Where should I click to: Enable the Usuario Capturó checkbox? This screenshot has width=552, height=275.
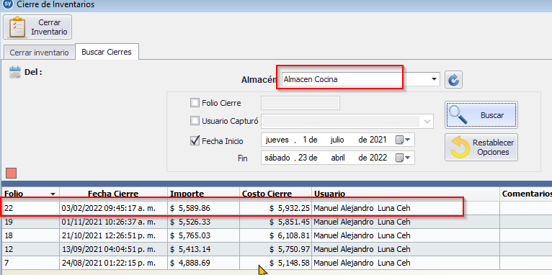[x=195, y=121]
